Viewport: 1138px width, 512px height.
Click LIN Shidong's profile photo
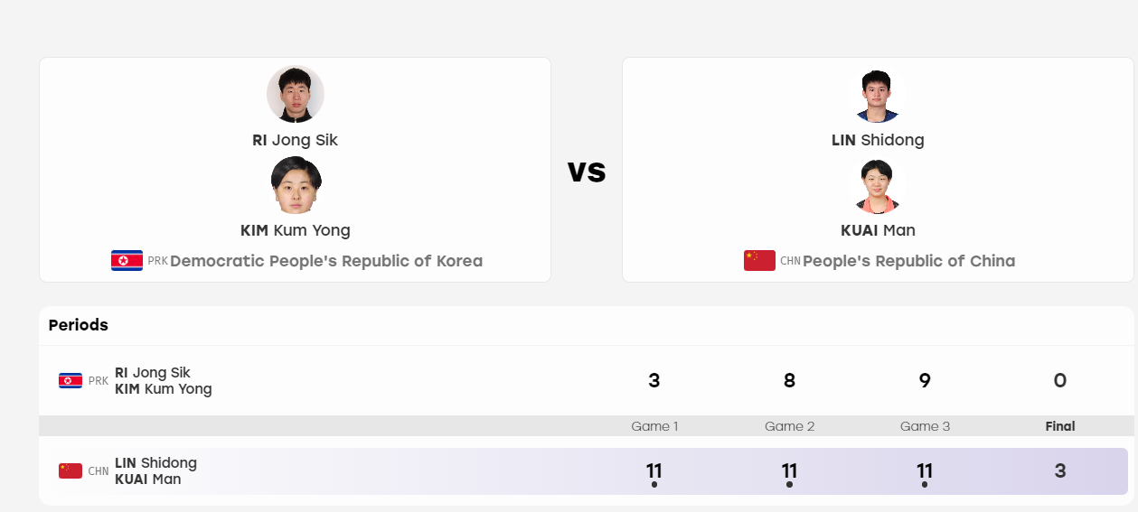point(878,94)
